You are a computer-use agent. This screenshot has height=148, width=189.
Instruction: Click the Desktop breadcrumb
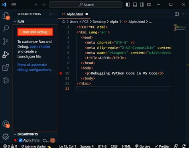99,22
